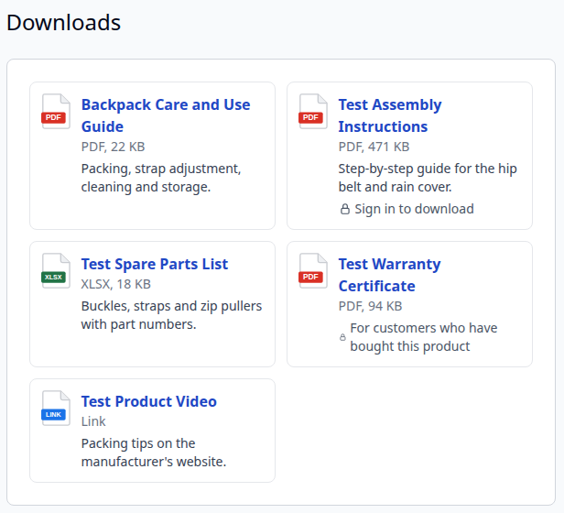This screenshot has width=564, height=513.
Task: Open the Test Warranty Certificate link
Action: point(389,275)
